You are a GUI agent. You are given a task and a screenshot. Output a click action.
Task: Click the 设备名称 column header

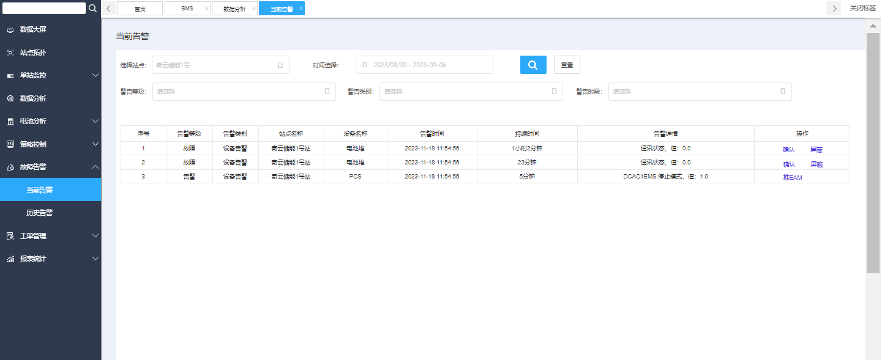[x=355, y=133]
